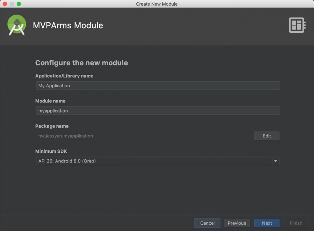The image size is (314, 231).
Task: Click the Configure the new module heading
Action: [82, 63]
